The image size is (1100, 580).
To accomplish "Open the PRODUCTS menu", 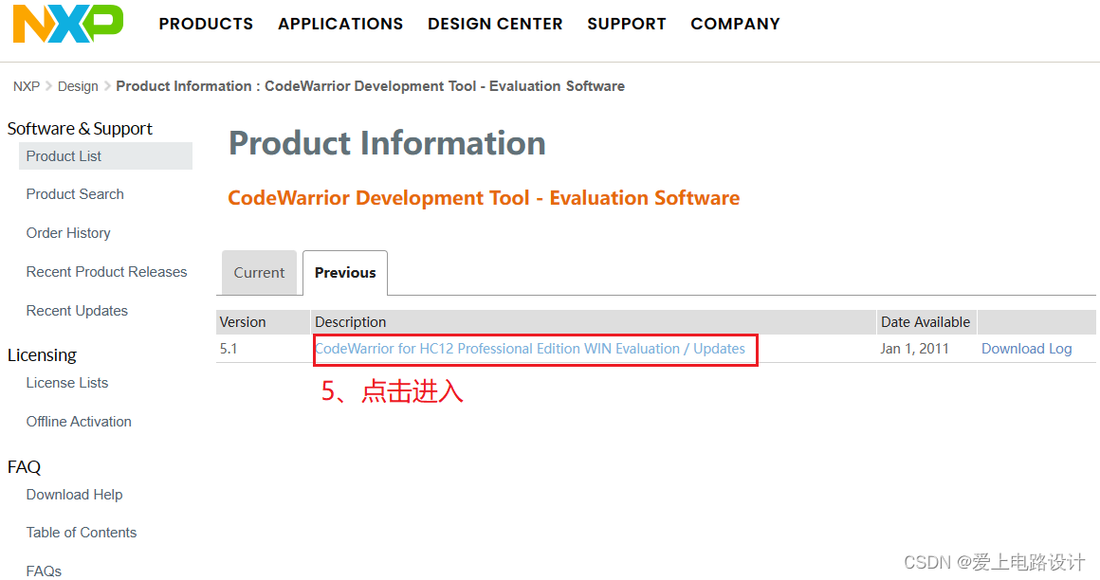I will coord(206,24).
